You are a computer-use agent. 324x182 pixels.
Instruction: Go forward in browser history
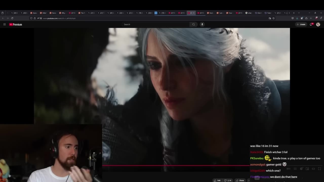click(7, 18)
